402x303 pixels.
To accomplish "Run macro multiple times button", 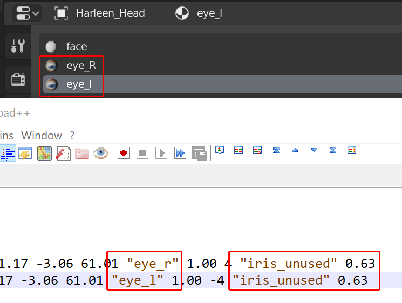I will coord(180,153).
